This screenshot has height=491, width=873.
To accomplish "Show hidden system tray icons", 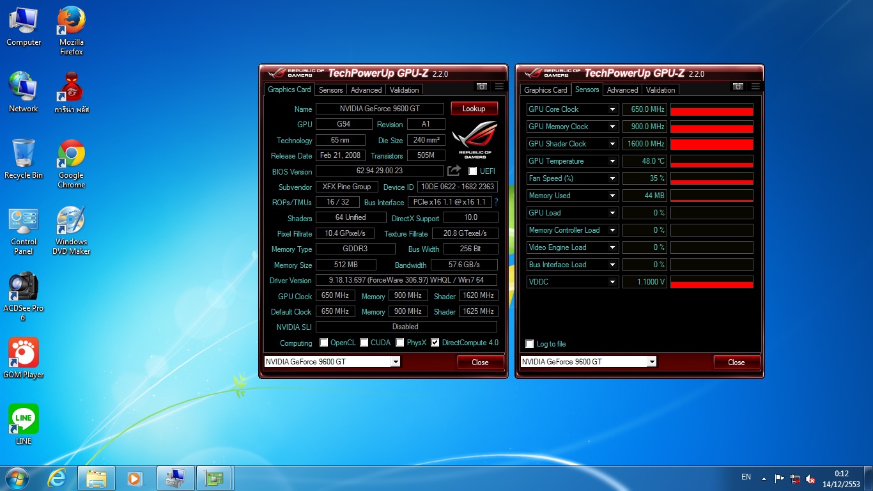I will tap(764, 478).
